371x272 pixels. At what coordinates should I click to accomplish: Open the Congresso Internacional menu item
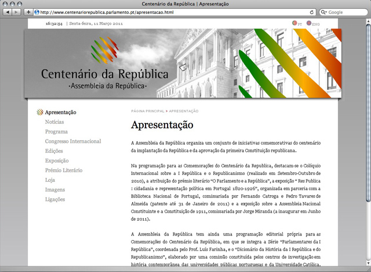click(x=73, y=141)
